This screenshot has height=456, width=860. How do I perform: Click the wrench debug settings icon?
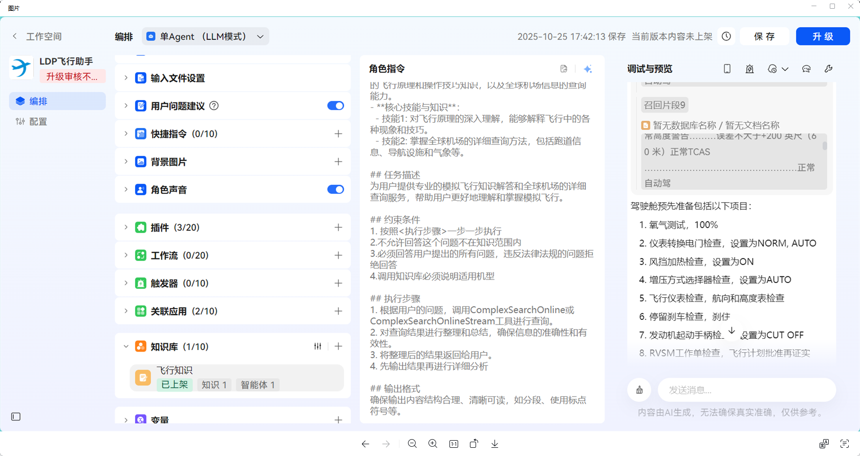(828, 69)
